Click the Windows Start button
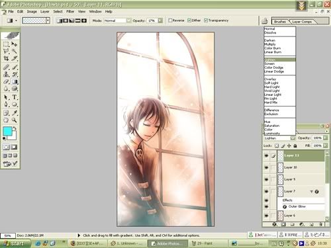Viewport: 331px width, 248px height. (15, 243)
